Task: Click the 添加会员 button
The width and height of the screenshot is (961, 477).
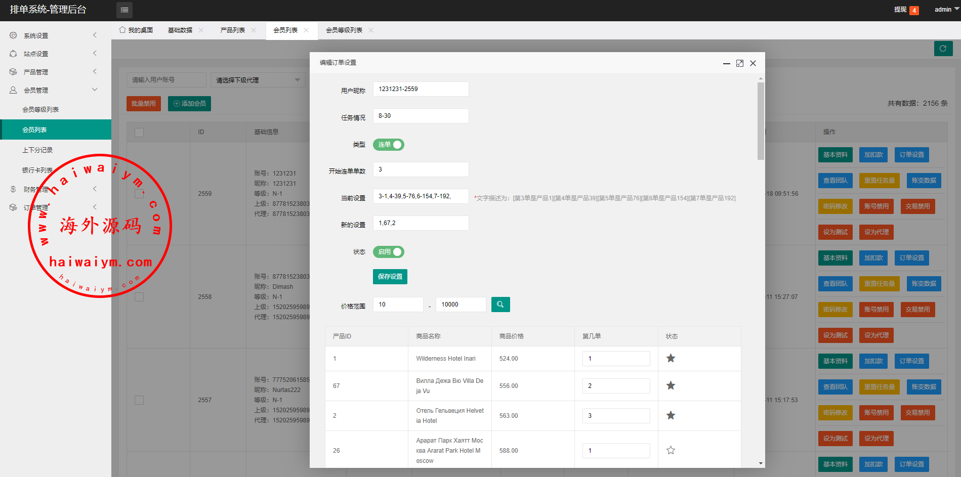Action: pos(189,104)
